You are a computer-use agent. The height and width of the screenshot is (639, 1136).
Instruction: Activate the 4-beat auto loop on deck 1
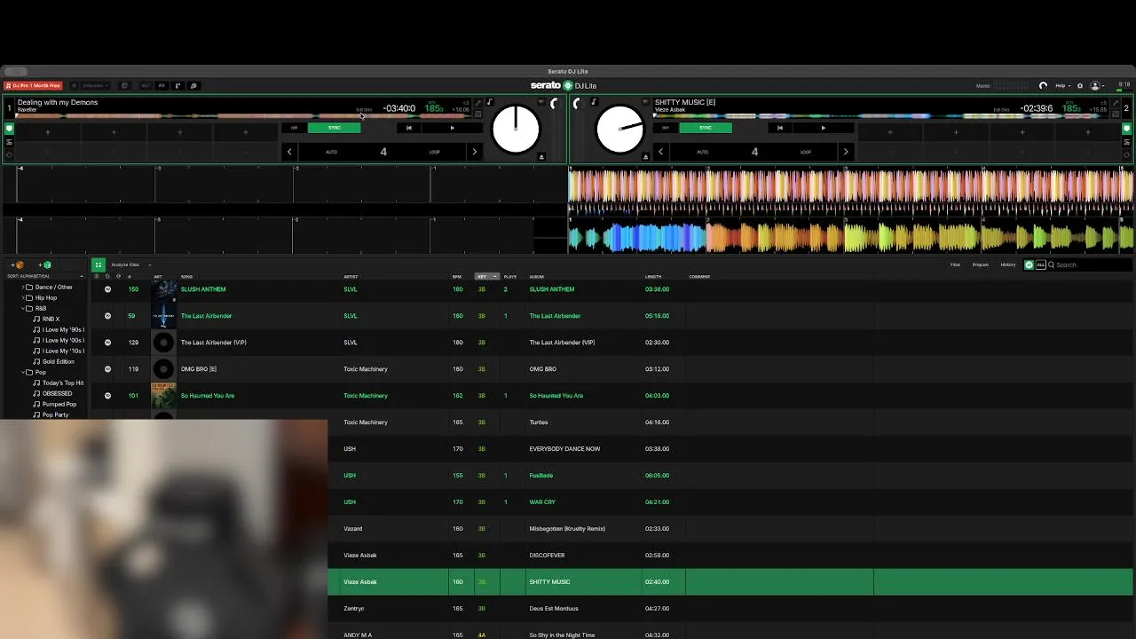(383, 152)
